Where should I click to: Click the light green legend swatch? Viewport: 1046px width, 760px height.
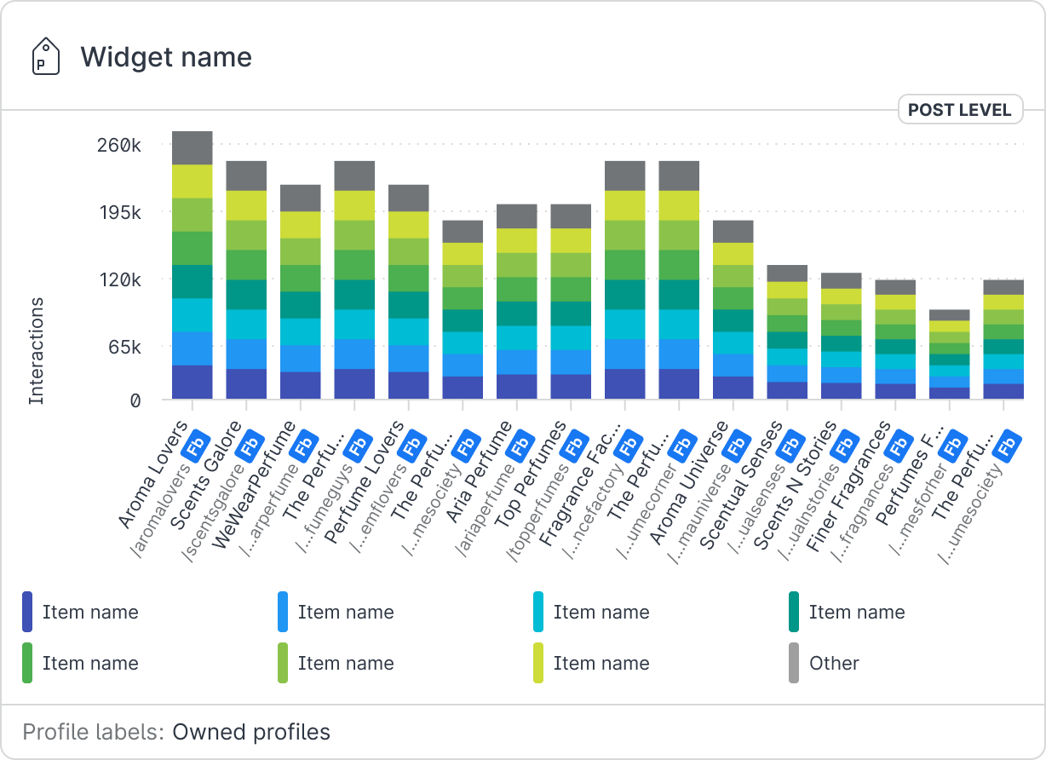point(283,663)
